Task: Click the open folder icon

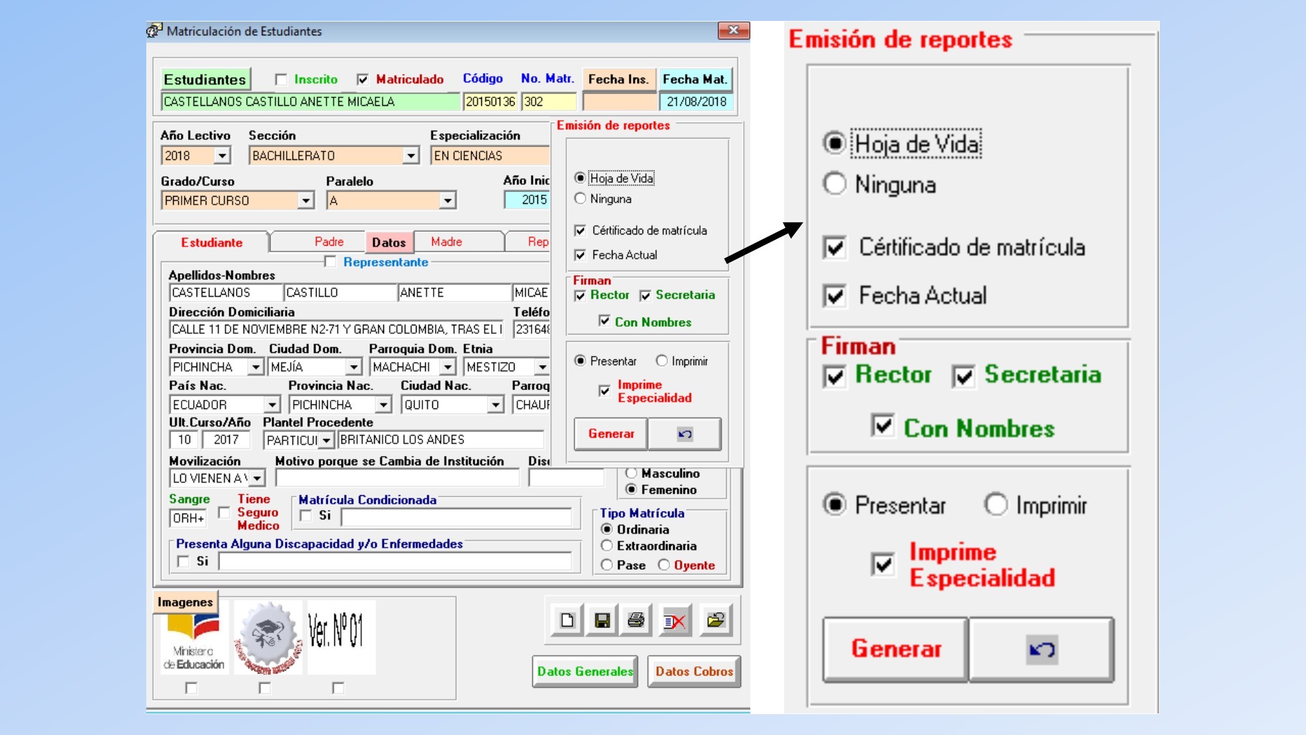Action: click(716, 620)
